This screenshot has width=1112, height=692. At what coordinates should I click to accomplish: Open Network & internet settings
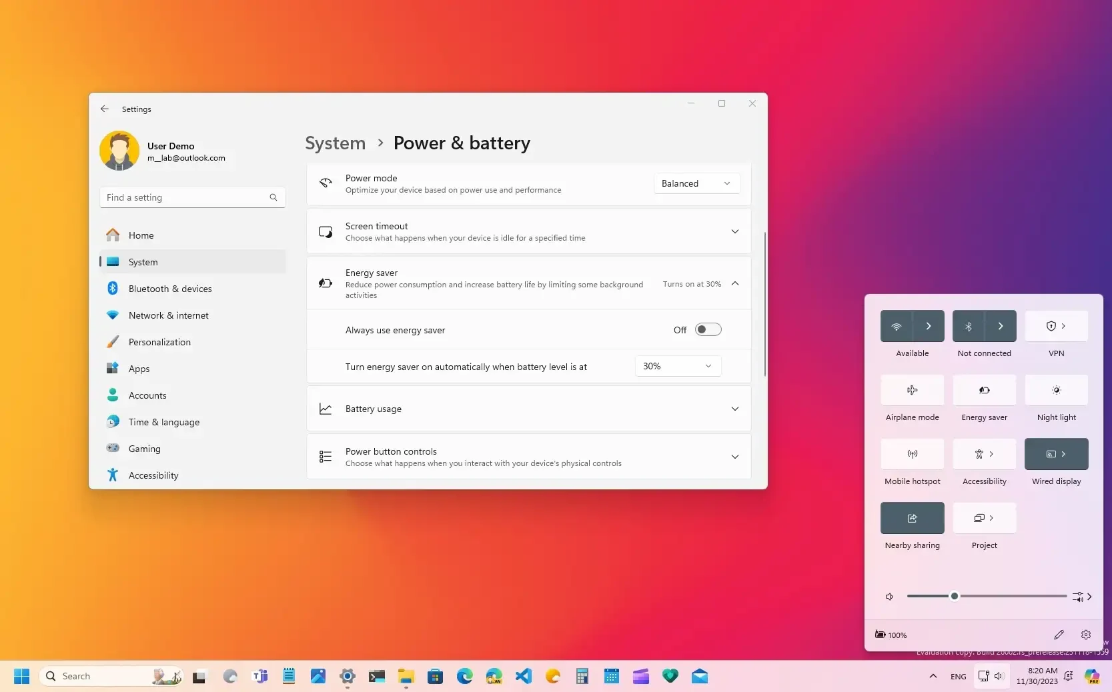click(x=193, y=315)
